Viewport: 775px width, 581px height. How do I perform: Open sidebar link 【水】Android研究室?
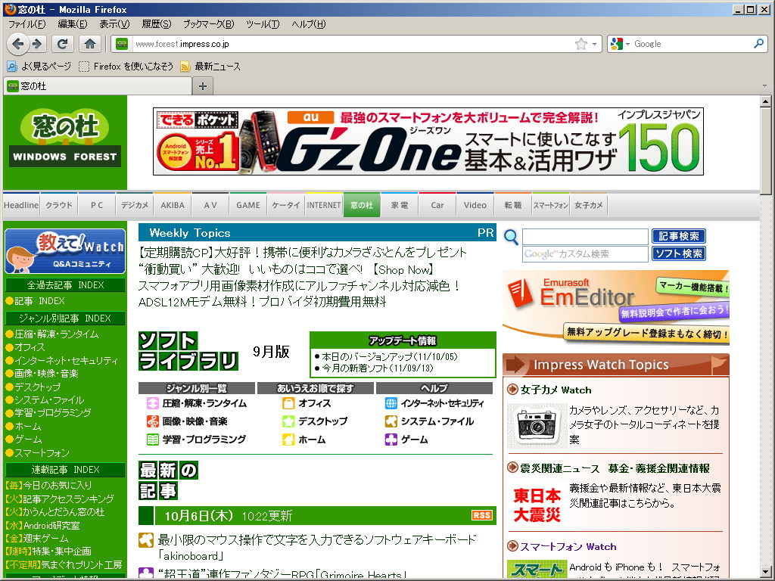pyautogui.click(x=42, y=525)
